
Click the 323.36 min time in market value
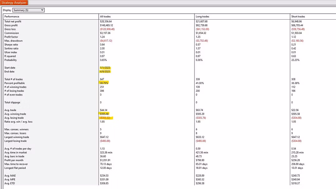click(x=106, y=152)
